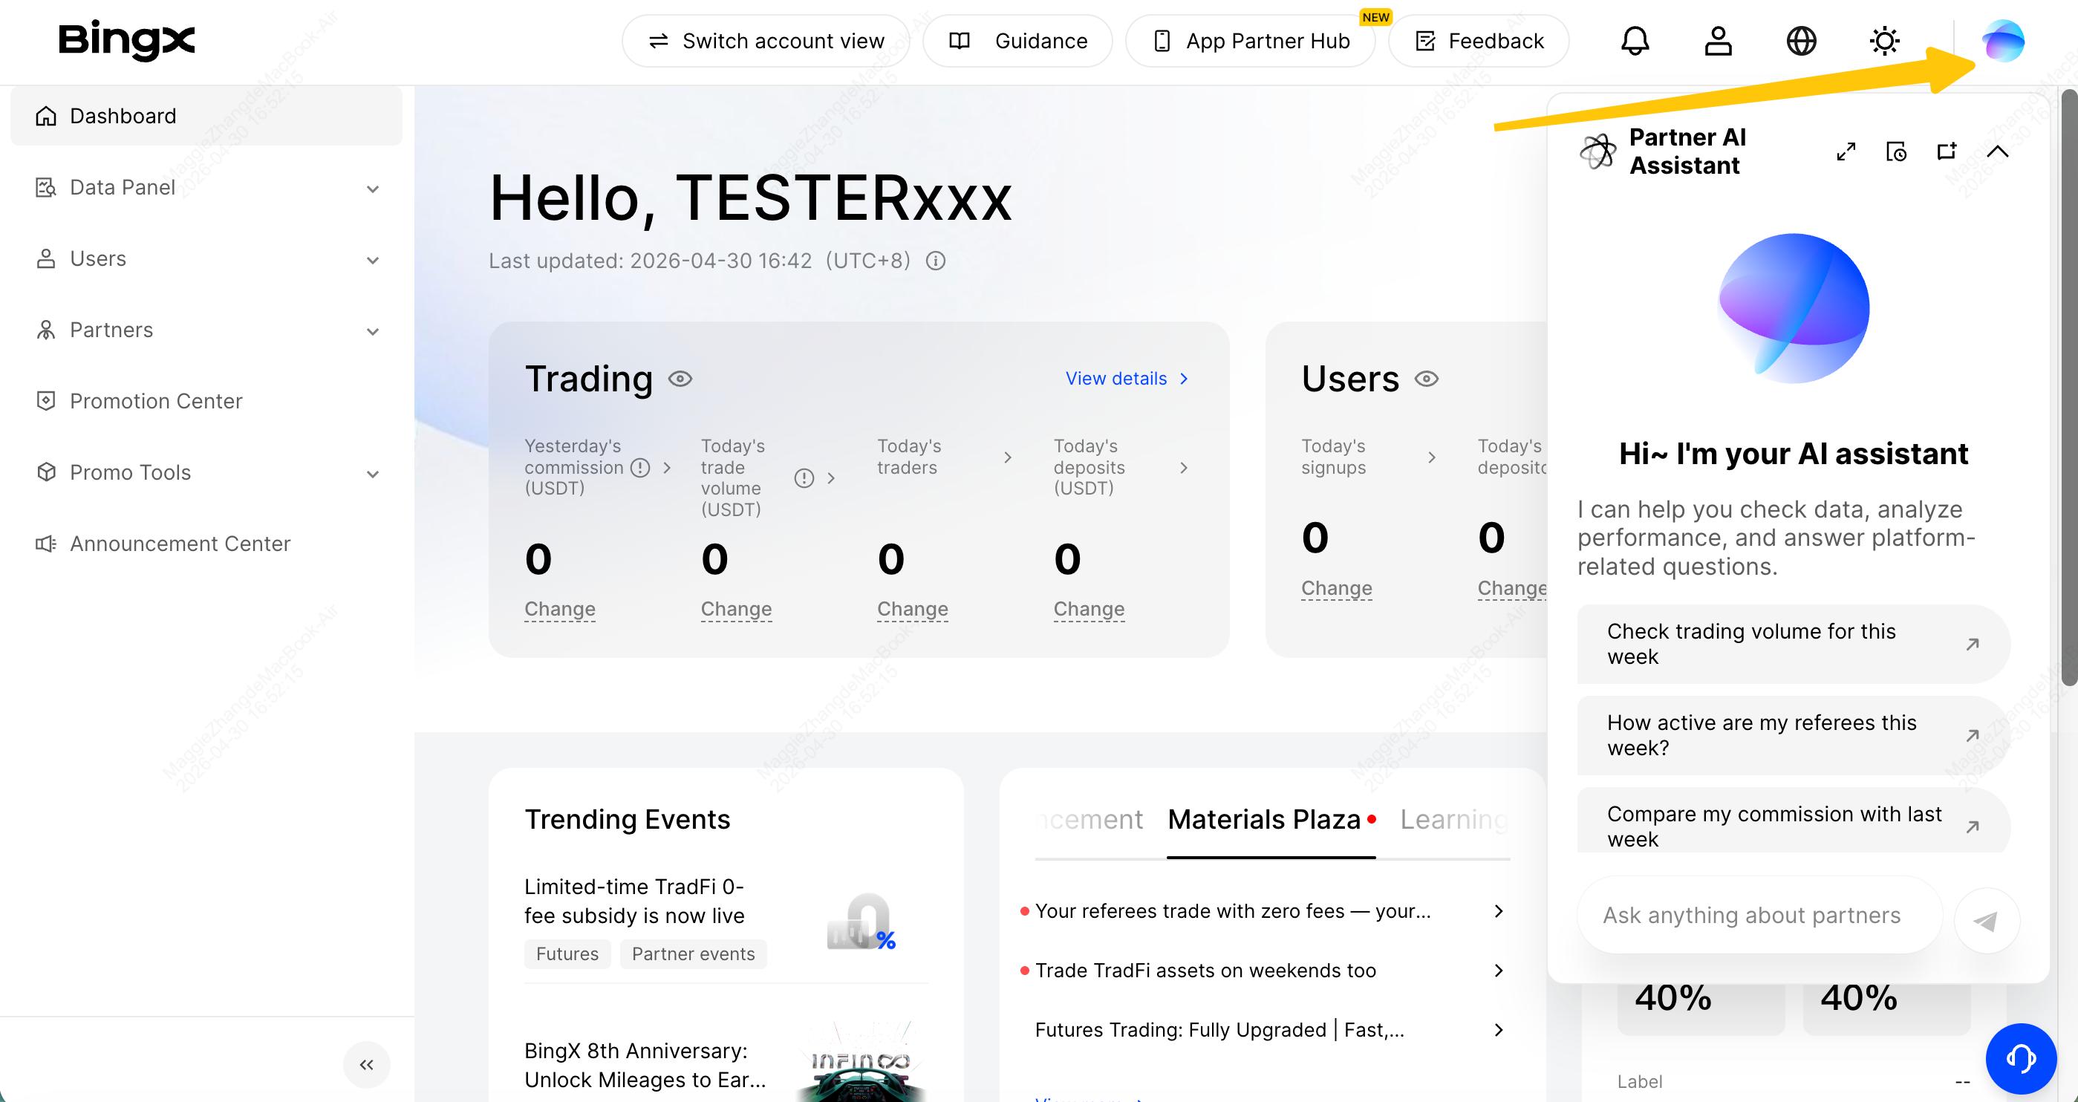
Task: Open Promotion Center in the sidebar
Action: tap(206, 401)
